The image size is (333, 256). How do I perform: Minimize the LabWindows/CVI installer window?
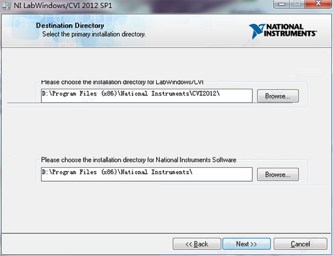pos(282,4)
